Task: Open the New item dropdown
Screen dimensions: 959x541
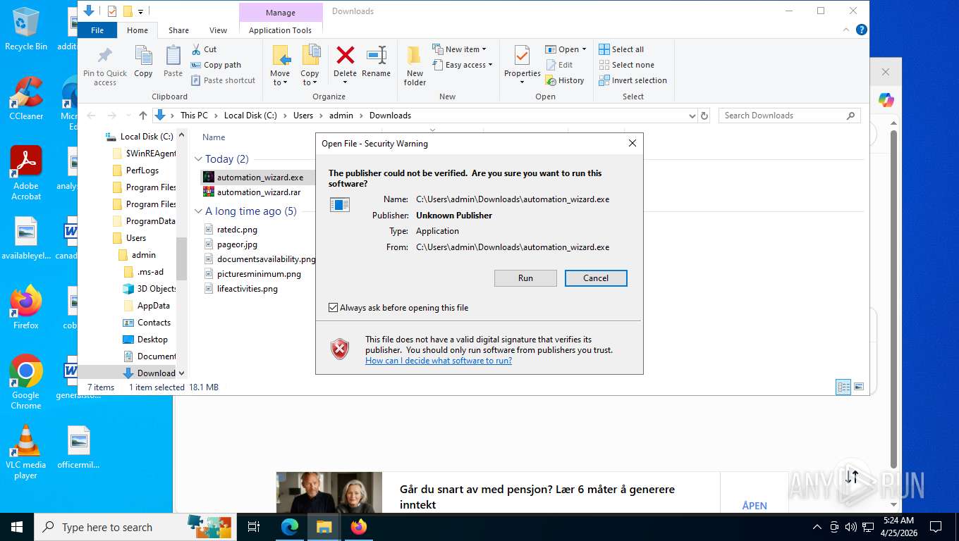Action: pos(459,49)
